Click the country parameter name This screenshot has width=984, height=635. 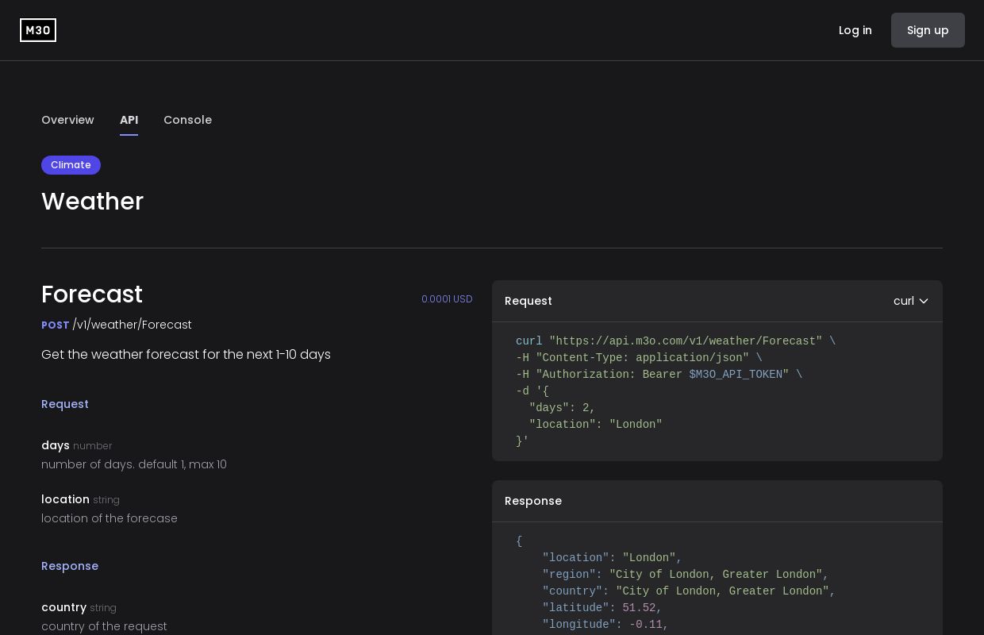coord(63,607)
